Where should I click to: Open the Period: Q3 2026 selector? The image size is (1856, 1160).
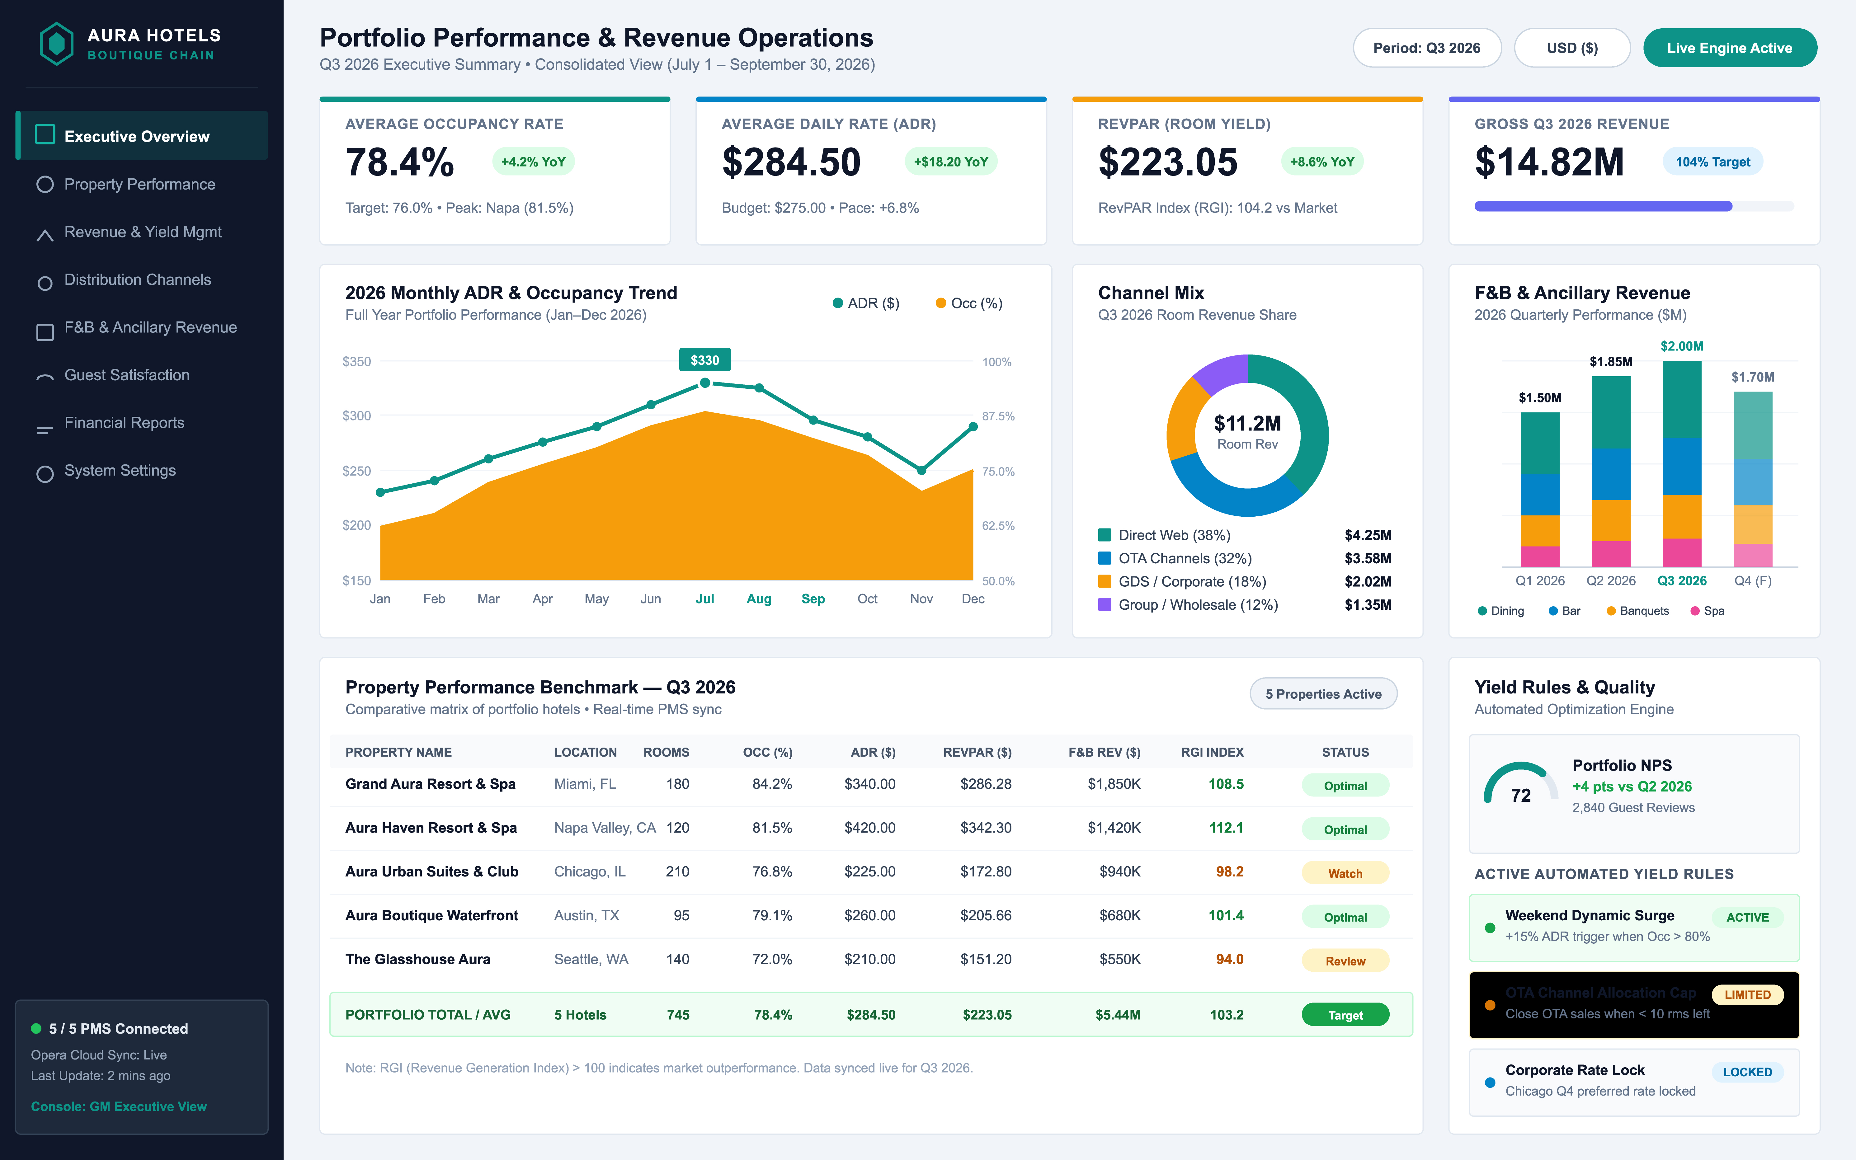click(1426, 48)
